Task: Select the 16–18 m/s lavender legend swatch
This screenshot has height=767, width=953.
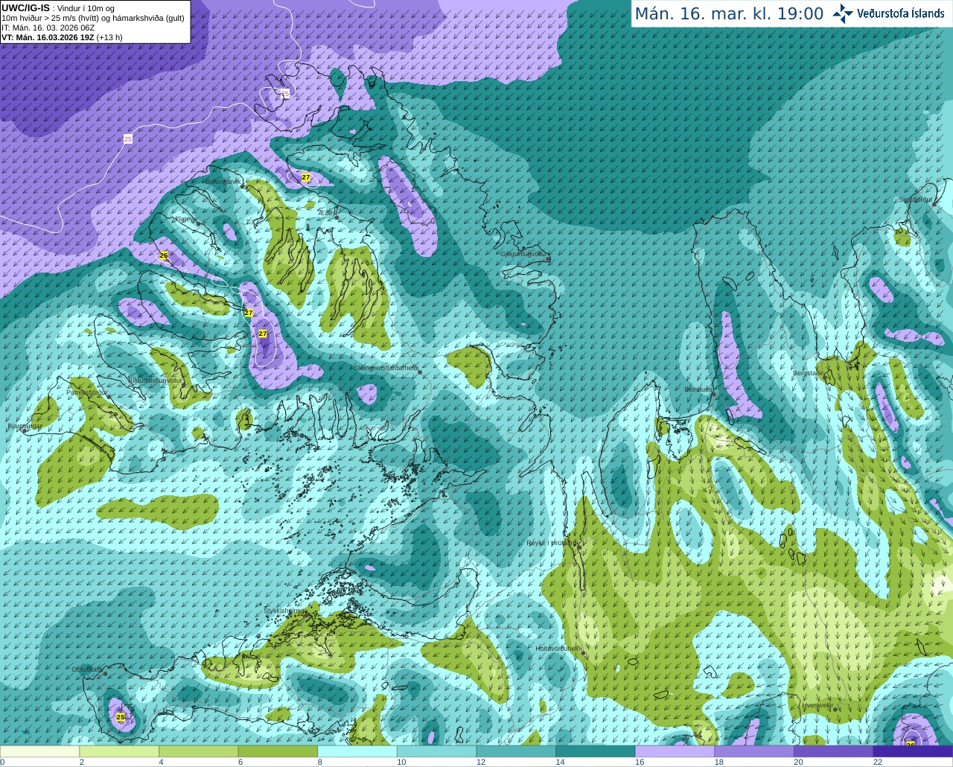Action: point(675,751)
